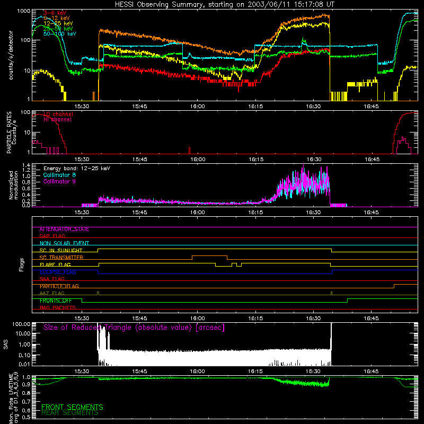Select the LO channel legend label
Screen dimensions: 424x424
(58, 114)
